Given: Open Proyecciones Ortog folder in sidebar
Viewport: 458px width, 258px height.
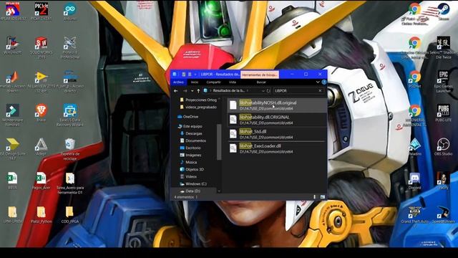Looking at the screenshot, I should pyautogui.click(x=198, y=100).
